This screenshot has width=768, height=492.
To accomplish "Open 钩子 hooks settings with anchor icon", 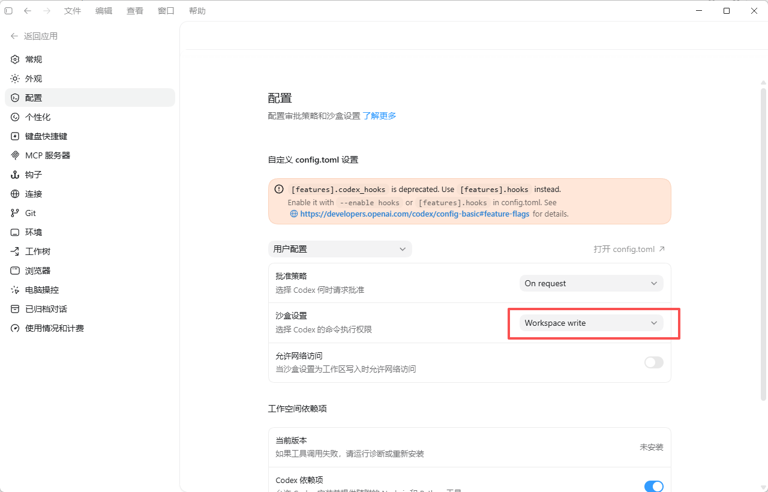I will click(x=90, y=175).
